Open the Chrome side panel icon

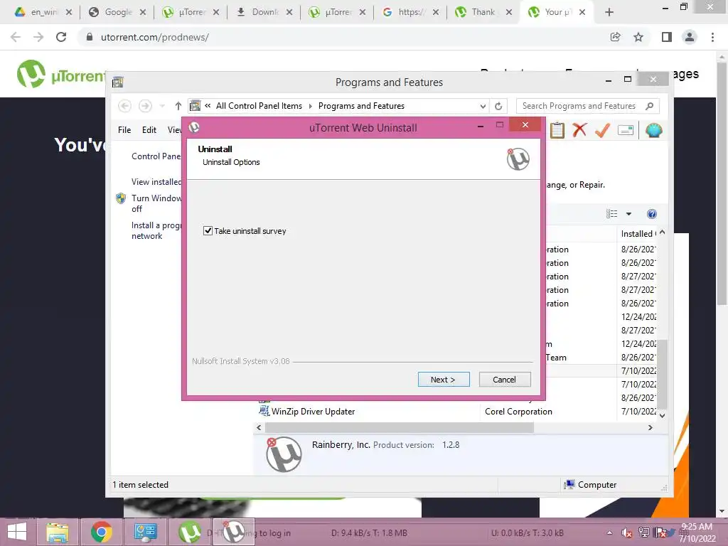[x=667, y=37]
